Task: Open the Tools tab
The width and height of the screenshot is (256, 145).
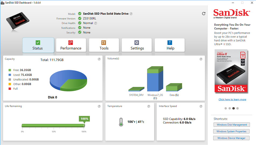Action: (104, 45)
